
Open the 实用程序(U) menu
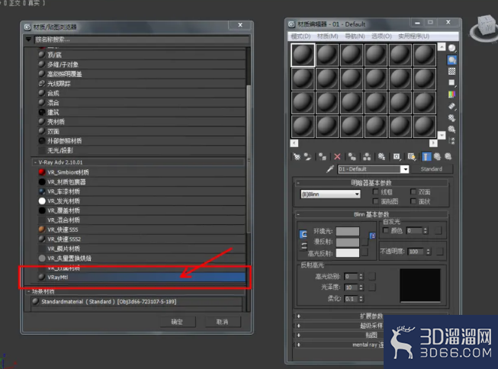click(x=414, y=36)
